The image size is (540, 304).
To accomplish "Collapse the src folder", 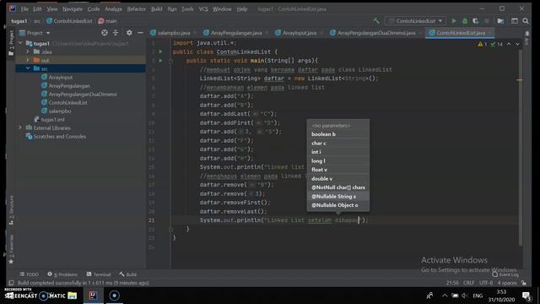I will pos(28,68).
